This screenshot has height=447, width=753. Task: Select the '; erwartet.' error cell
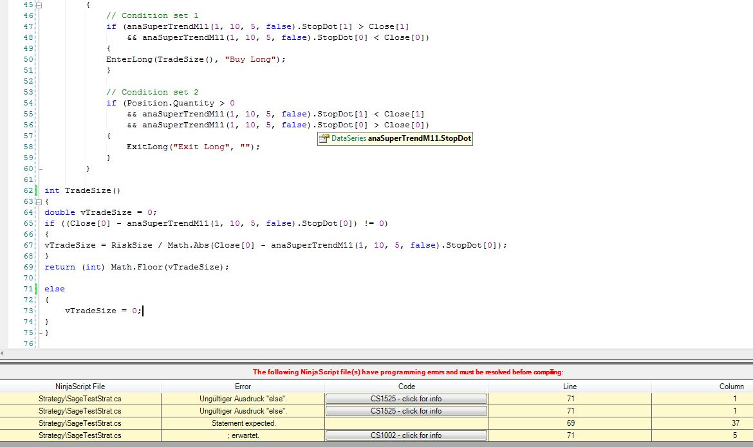(243, 435)
